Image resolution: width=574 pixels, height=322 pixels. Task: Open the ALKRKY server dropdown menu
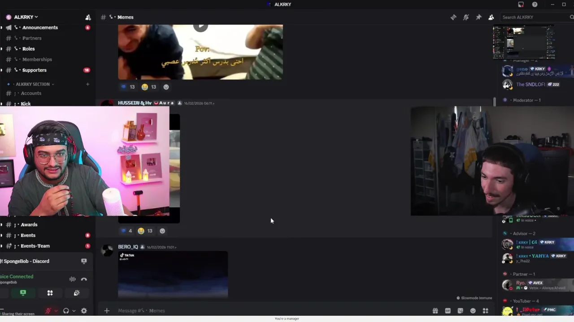[x=26, y=17]
